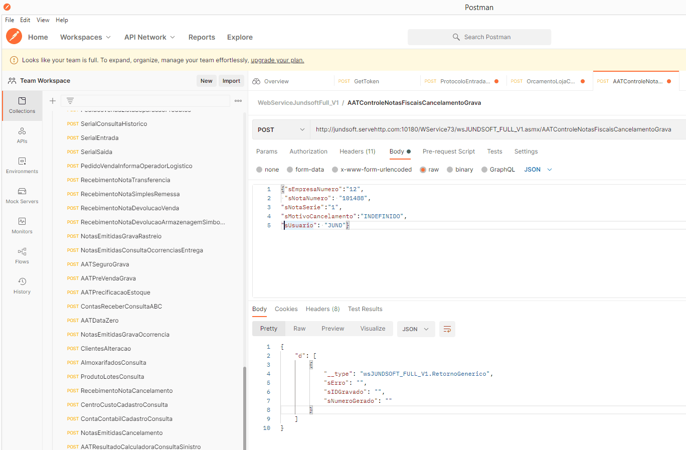This screenshot has height=450, width=686.
Task: Open the request Settings tab
Action: tap(526, 152)
